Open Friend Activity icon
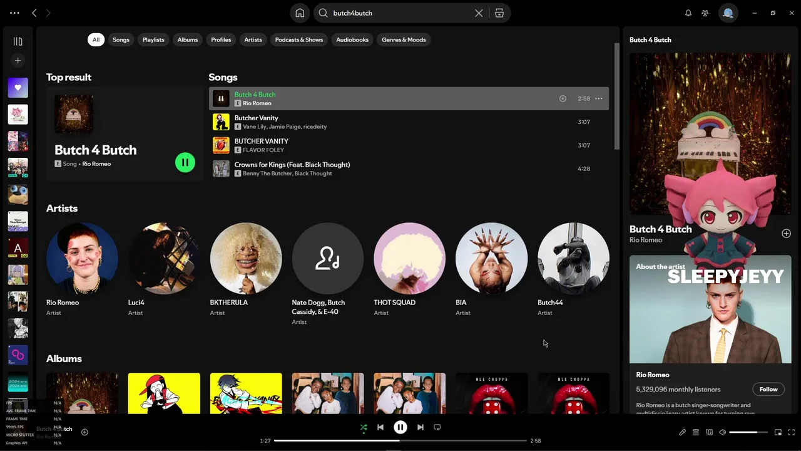 [x=705, y=13]
